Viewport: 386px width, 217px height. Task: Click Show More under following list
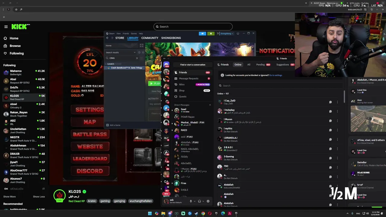9,197
